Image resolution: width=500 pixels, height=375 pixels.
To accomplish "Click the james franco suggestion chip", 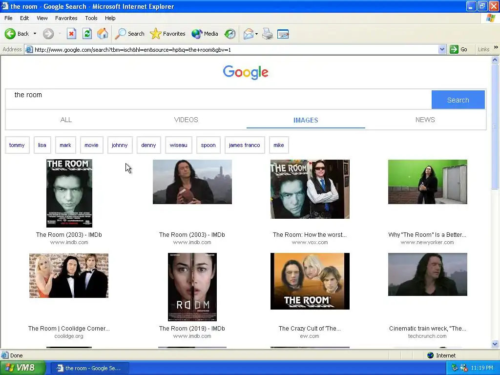I will point(245,145).
